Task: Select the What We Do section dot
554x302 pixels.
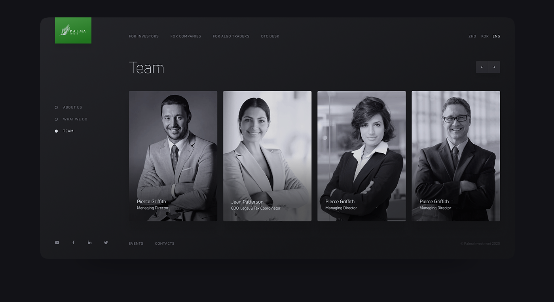Action: point(56,119)
